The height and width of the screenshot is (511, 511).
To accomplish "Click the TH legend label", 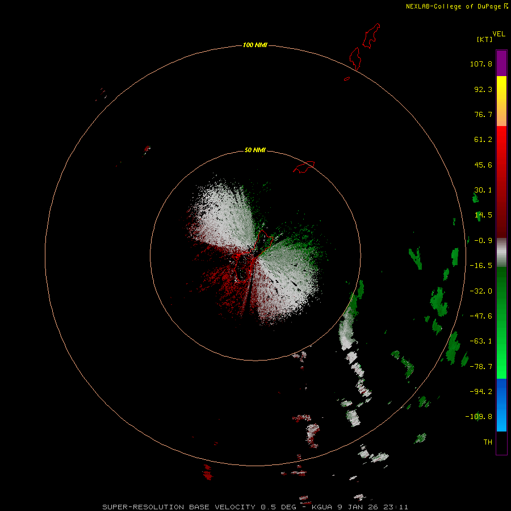I will [x=488, y=442].
